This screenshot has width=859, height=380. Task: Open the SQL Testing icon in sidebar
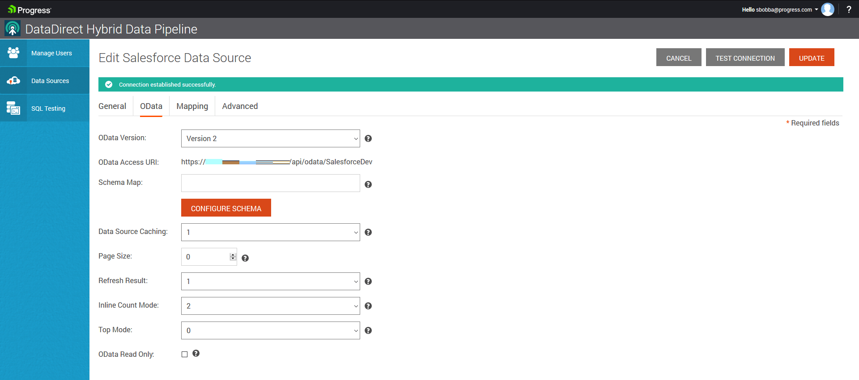(13, 108)
